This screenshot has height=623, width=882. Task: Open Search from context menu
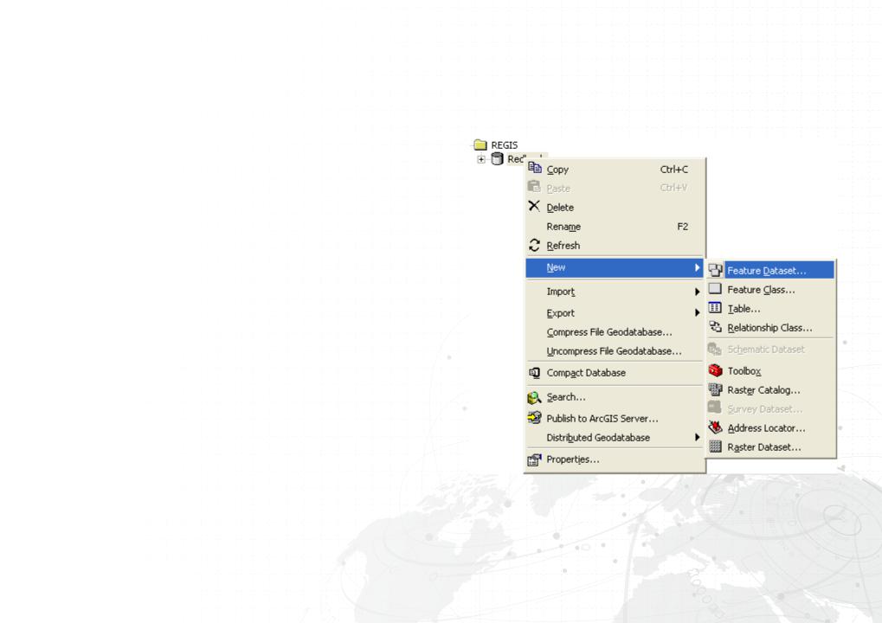(x=615, y=397)
